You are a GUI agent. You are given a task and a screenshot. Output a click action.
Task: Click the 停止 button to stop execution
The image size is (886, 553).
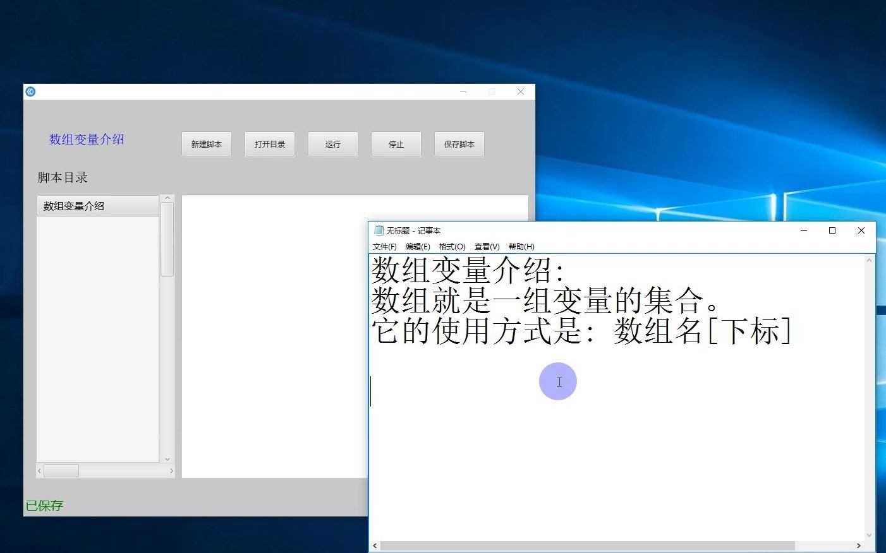tap(396, 144)
